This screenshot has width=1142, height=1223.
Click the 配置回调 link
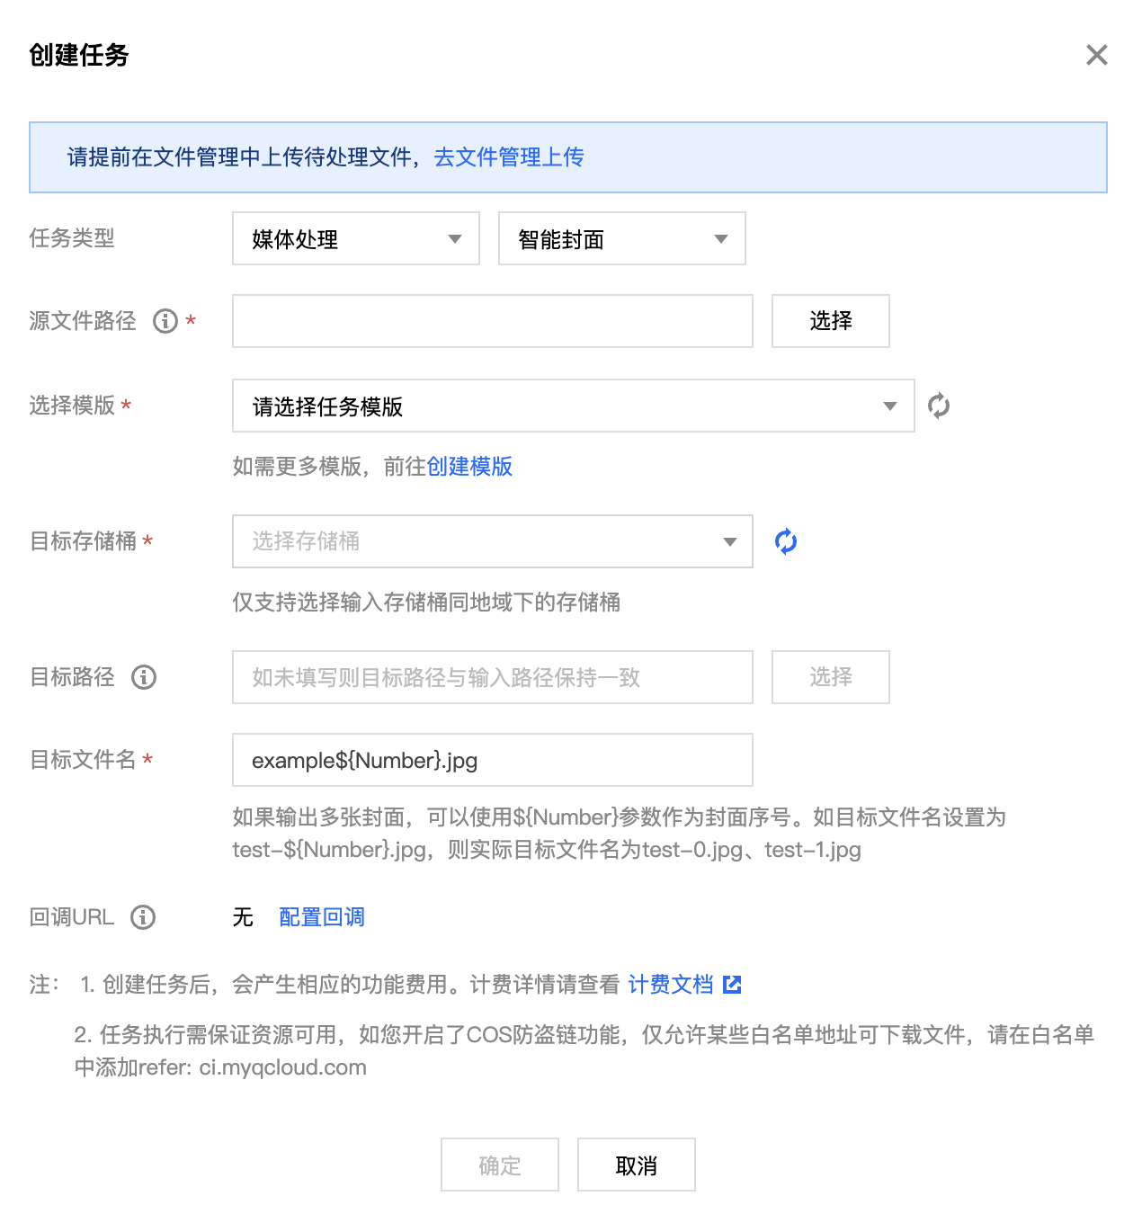[x=322, y=917]
